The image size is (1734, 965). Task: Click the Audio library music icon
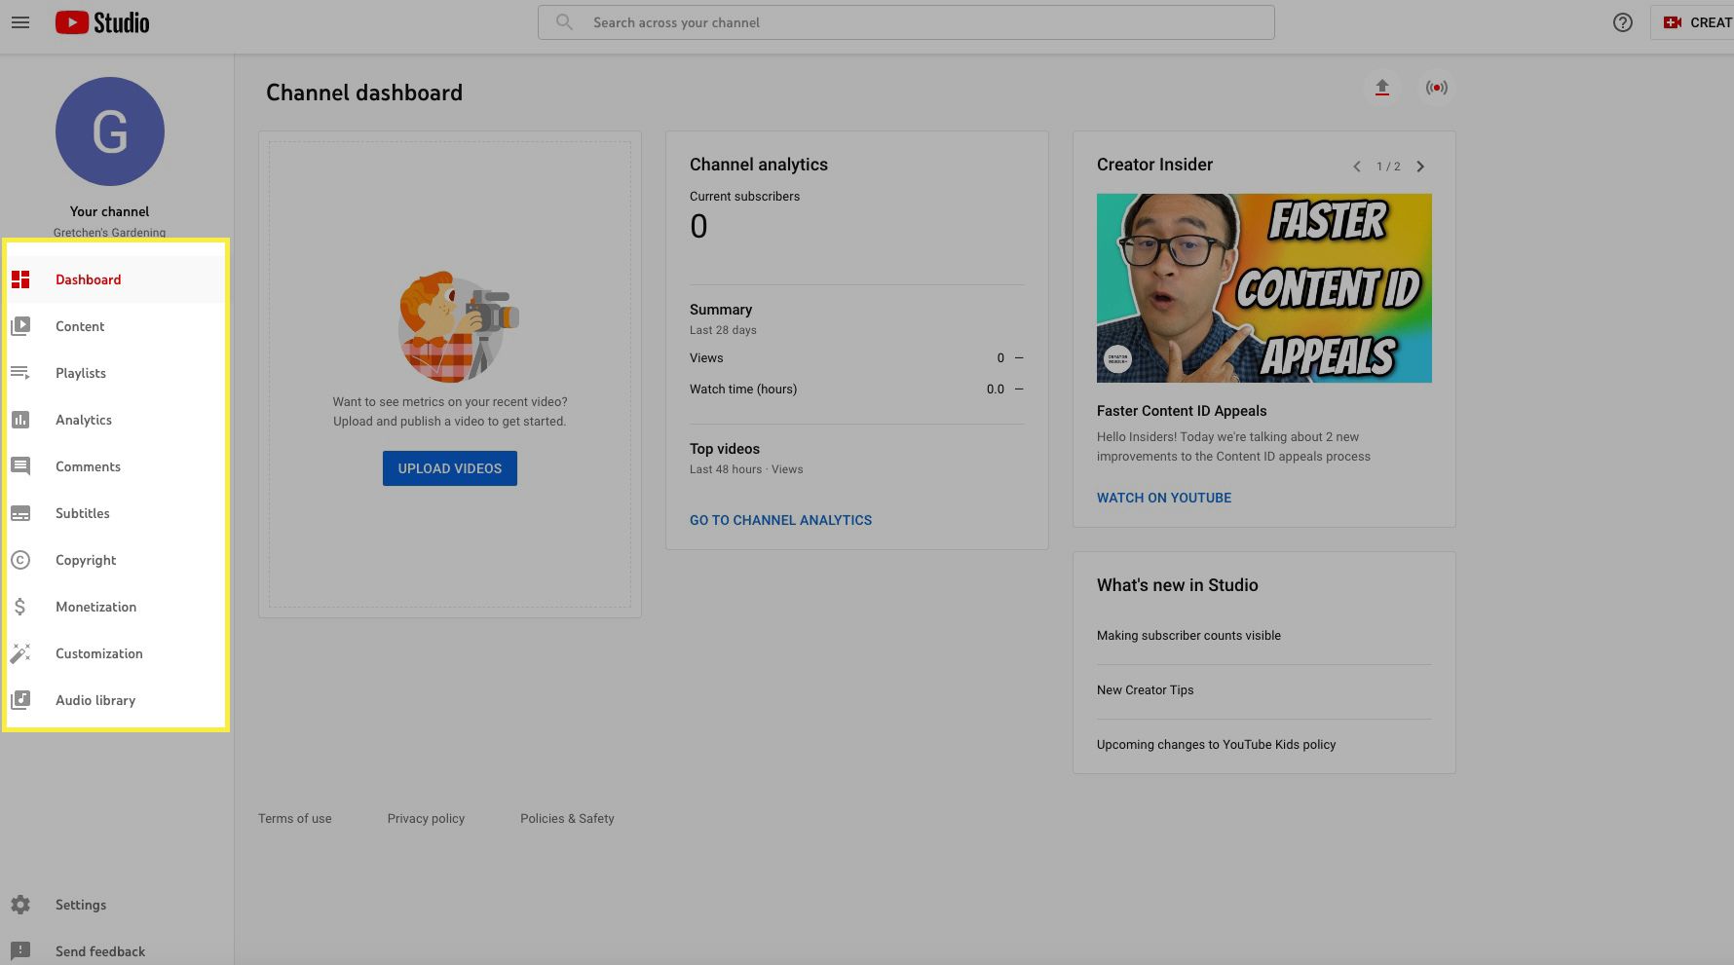click(x=20, y=700)
